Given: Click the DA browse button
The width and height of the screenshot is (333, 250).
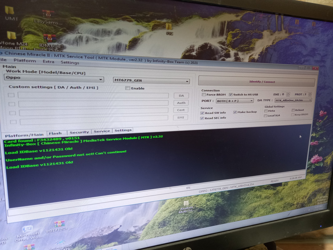Looking at the screenshot, I should coord(181,96).
